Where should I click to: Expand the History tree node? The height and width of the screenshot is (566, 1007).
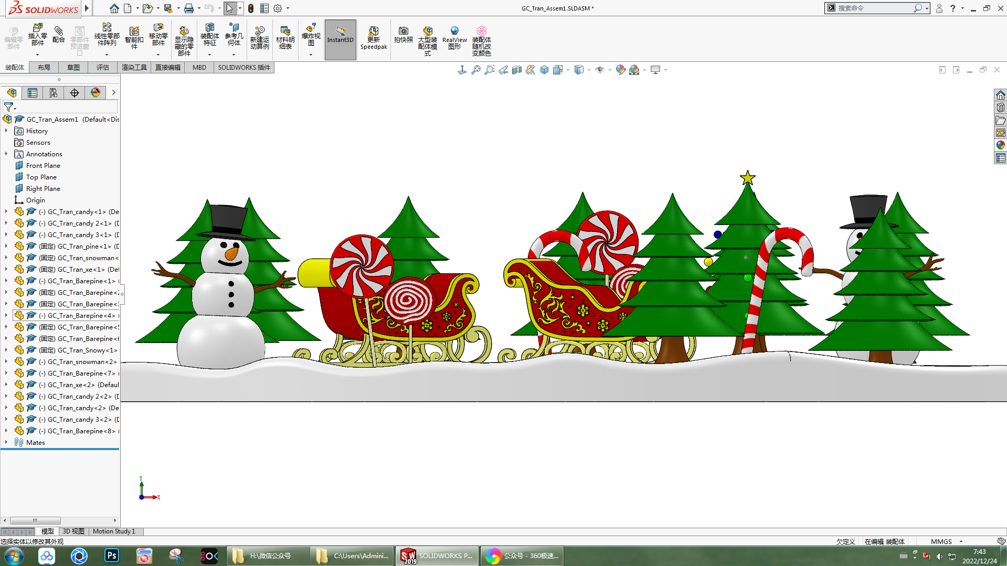click(x=6, y=131)
